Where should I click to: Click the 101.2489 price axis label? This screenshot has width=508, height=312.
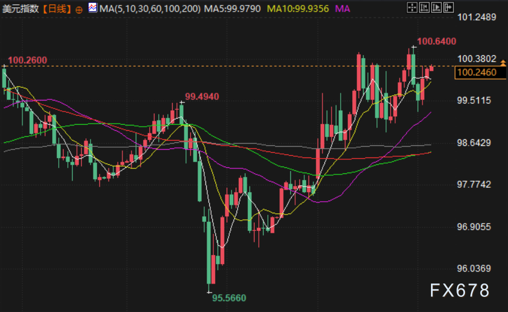[477, 17]
